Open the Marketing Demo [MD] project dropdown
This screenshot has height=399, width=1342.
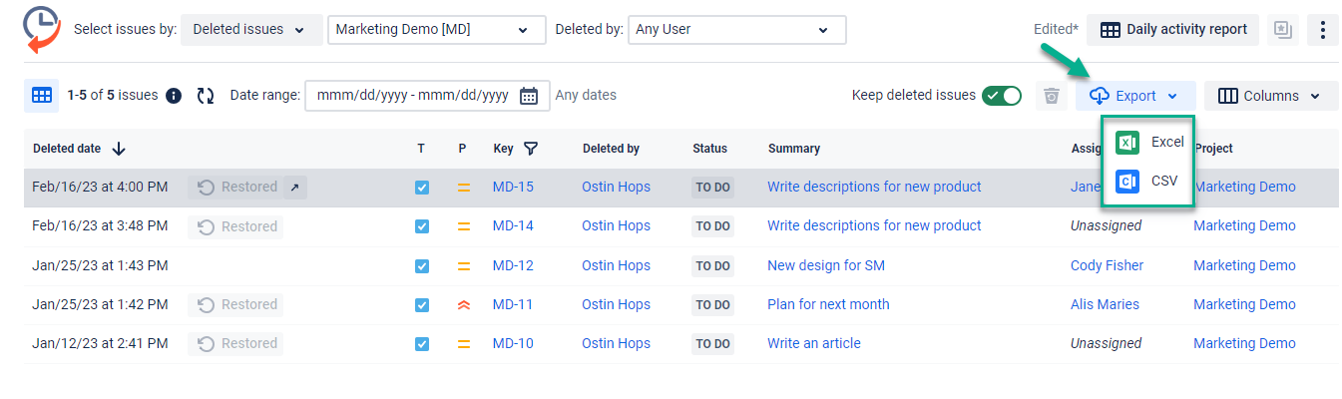pyautogui.click(x=436, y=30)
